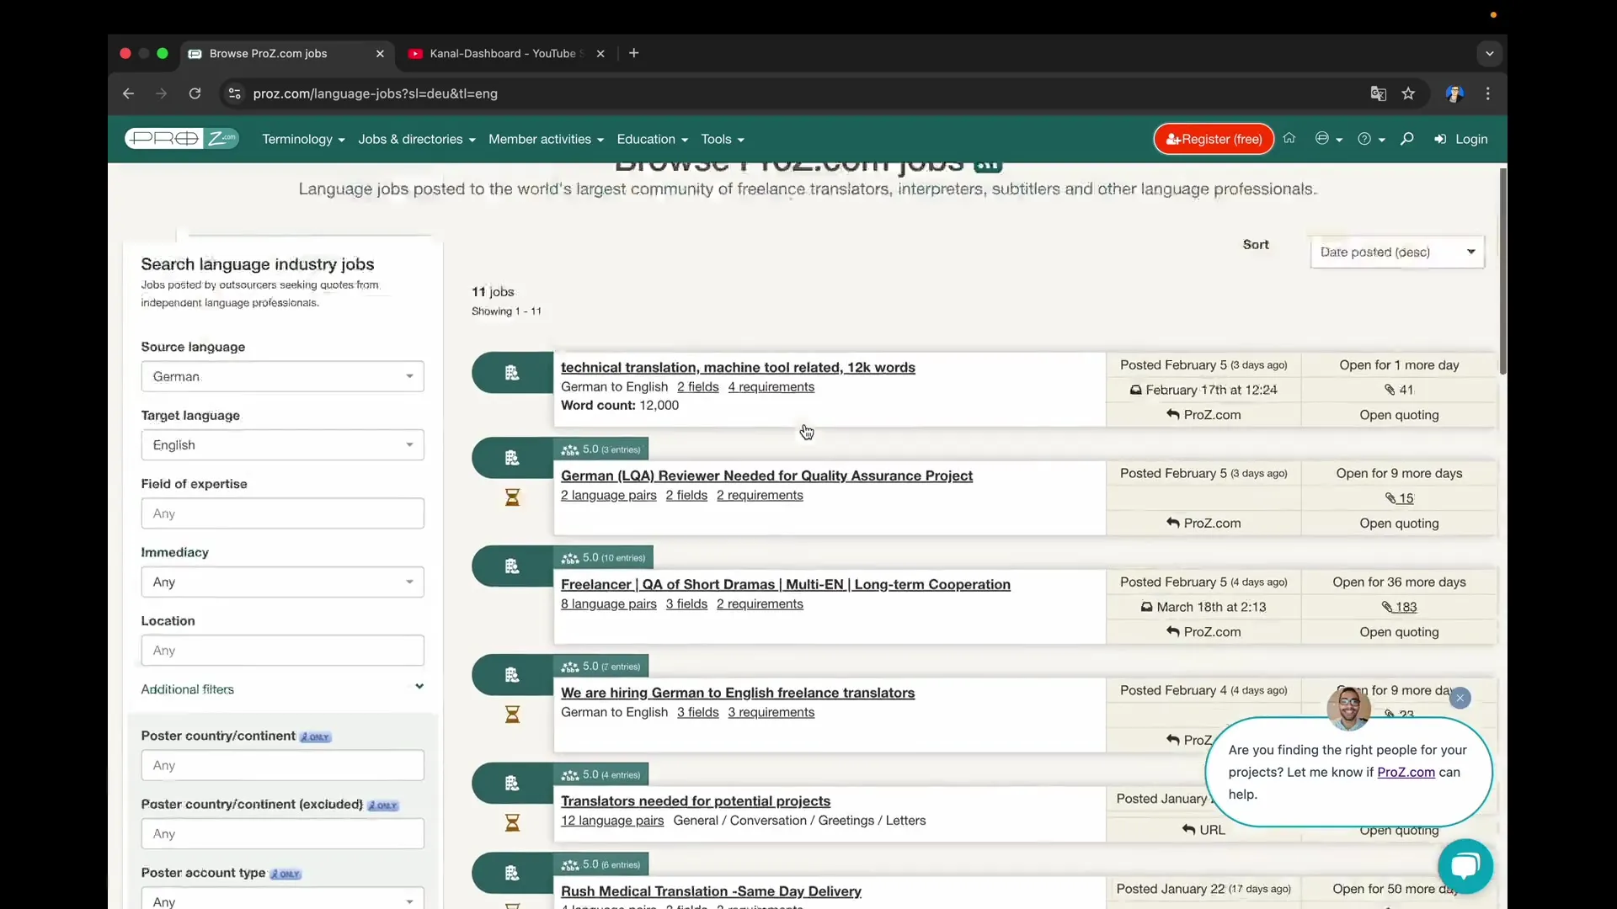Click the page vertical scrollbar
The width and height of the screenshot is (1617, 909).
[1502, 269]
